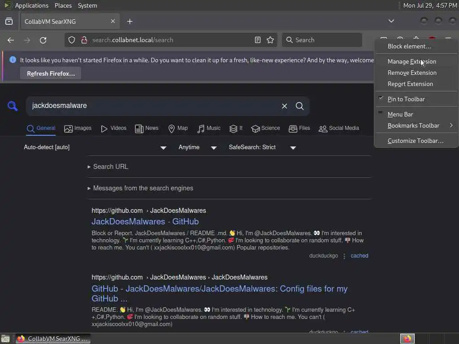Open a new tab with plus icon
This screenshot has height=344, width=459.
tap(130, 21)
